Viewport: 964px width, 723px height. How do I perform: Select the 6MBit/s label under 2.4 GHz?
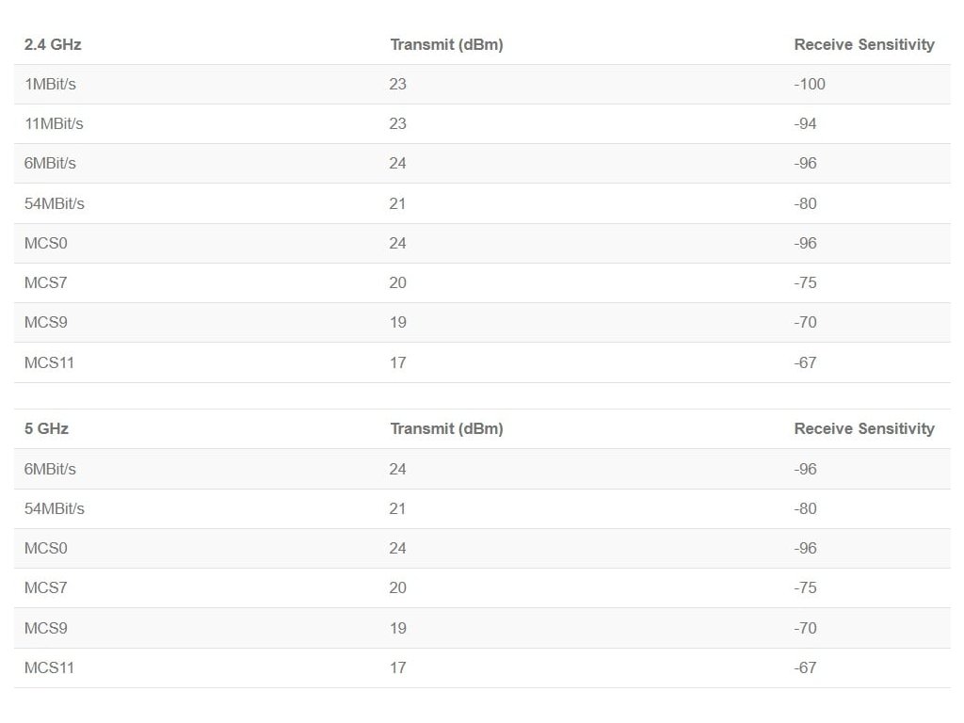pos(50,163)
